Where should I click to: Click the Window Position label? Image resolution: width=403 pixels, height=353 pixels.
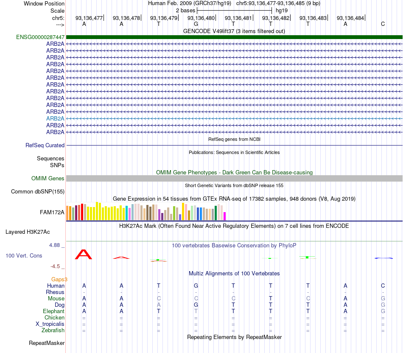click(44, 3)
